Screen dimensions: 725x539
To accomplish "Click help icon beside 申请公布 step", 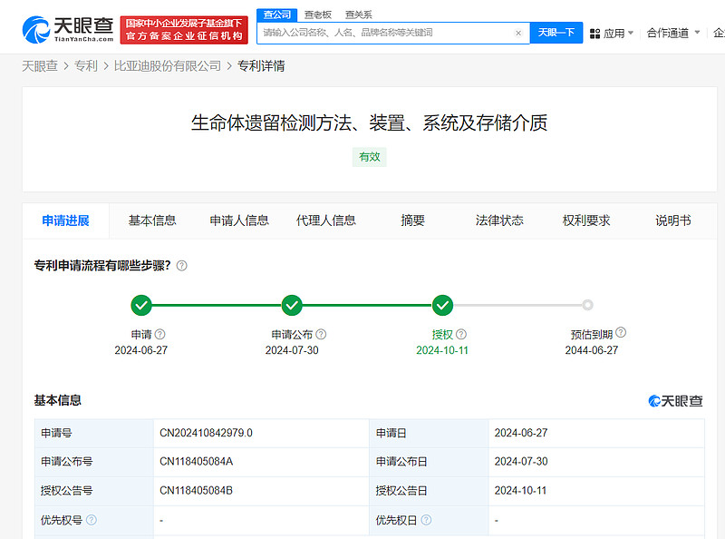I will [x=321, y=334].
